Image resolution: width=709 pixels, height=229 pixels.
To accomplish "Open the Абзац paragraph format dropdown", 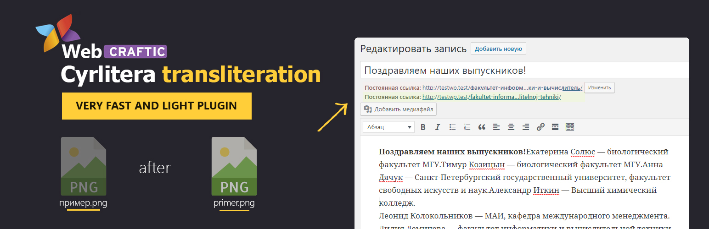I will [x=388, y=127].
